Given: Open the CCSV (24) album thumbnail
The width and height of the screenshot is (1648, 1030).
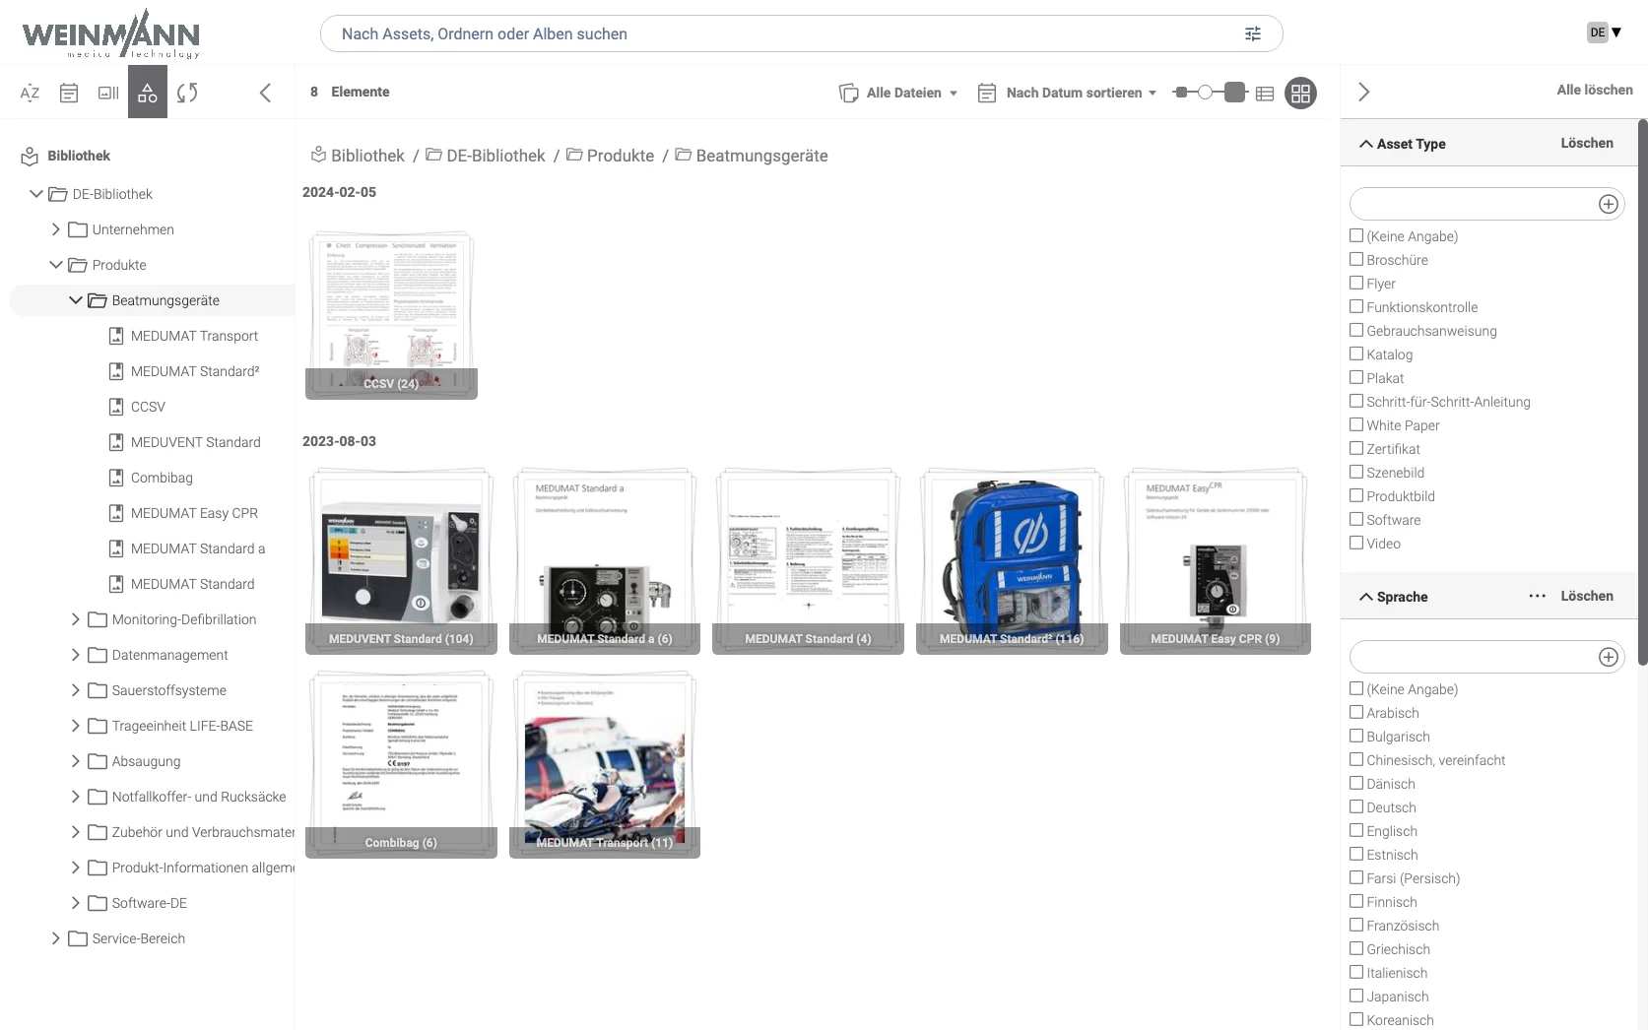Looking at the screenshot, I should pos(391,315).
